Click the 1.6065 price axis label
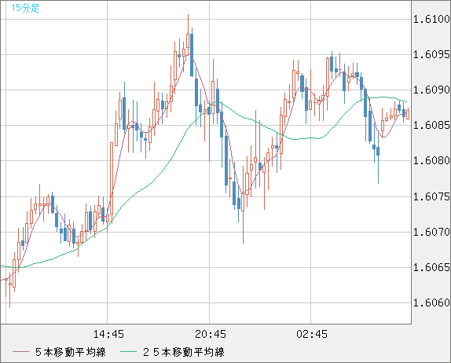This screenshot has height=363, width=451. (x=431, y=267)
